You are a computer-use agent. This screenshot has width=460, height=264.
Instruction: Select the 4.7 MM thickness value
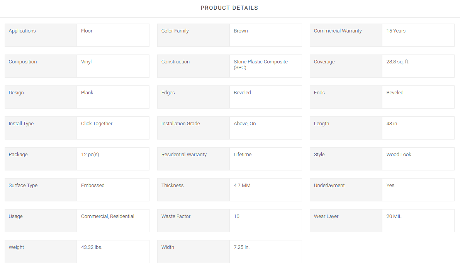(242, 185)
